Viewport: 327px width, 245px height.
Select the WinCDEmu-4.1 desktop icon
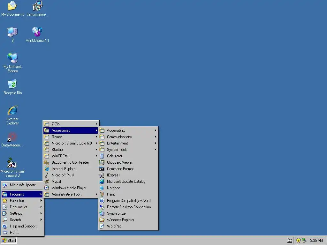pyautogui.click(x=37, y=34)
